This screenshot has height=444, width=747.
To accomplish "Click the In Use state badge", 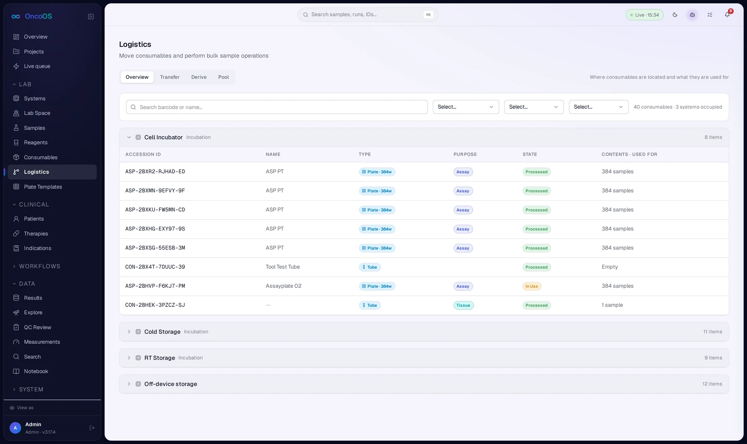I will (532, 286).
